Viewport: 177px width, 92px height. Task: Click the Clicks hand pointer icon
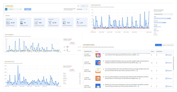click(78, 23)
